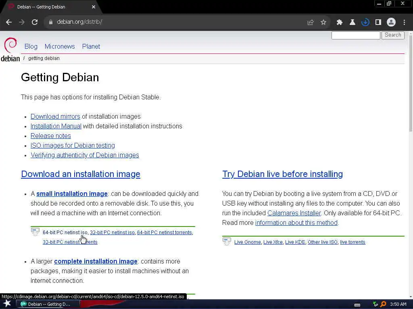Screen dimensions: 413x309
Task: Open Download an installation image heading
Action: 81,174
